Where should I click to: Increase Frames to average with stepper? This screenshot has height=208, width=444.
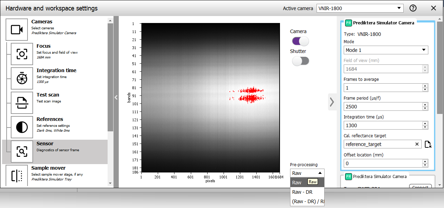[425, 86]
